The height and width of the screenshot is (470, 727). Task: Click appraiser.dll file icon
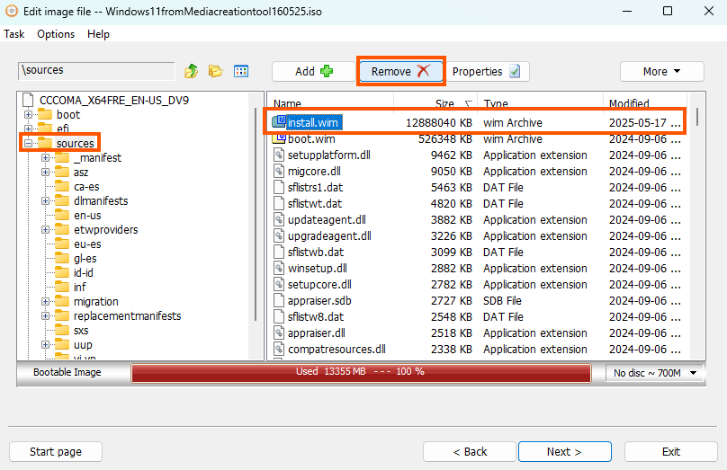279,333
